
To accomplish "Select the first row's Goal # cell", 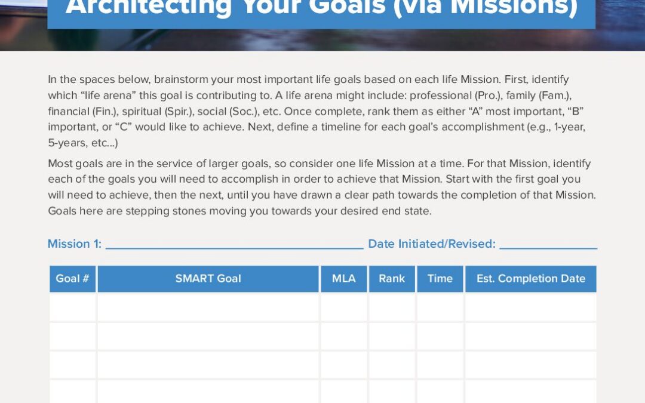I will [72, 307].
